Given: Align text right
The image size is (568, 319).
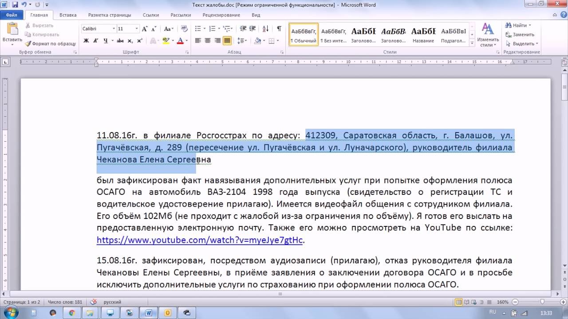Looking at the screenshot, I should tap(217, 41).
